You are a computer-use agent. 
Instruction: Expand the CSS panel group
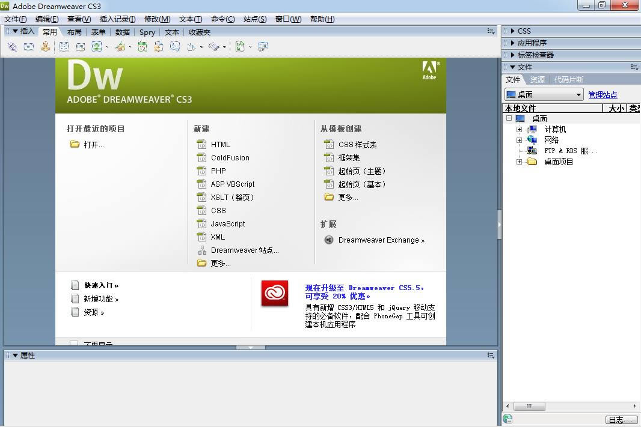[x=512, y=31]
